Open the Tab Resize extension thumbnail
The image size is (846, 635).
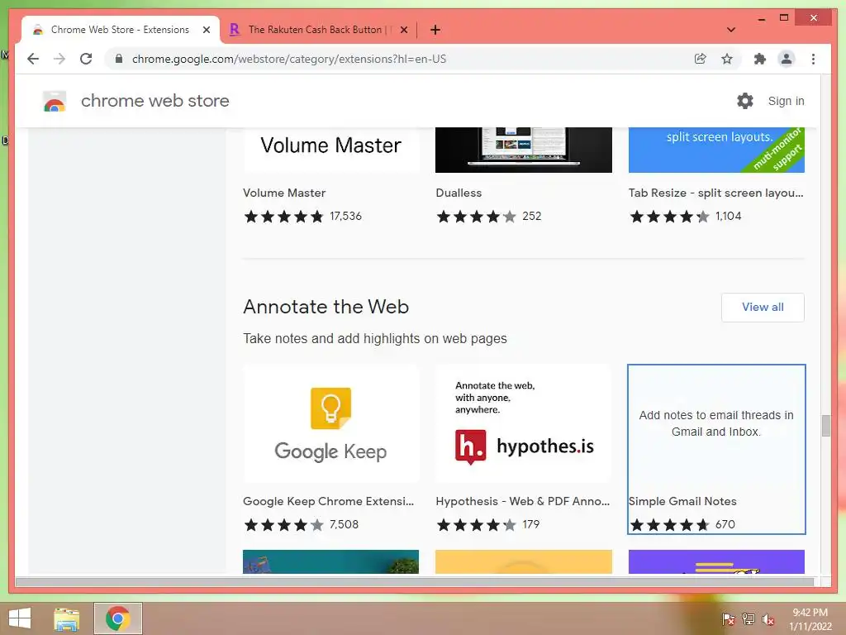coord(716,150)
